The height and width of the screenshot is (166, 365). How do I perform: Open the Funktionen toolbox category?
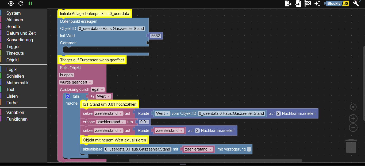[x=17, y=119]
